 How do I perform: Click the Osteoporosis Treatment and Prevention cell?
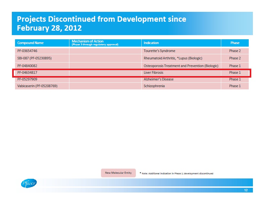pyautogui.click(x=181, y=66)
